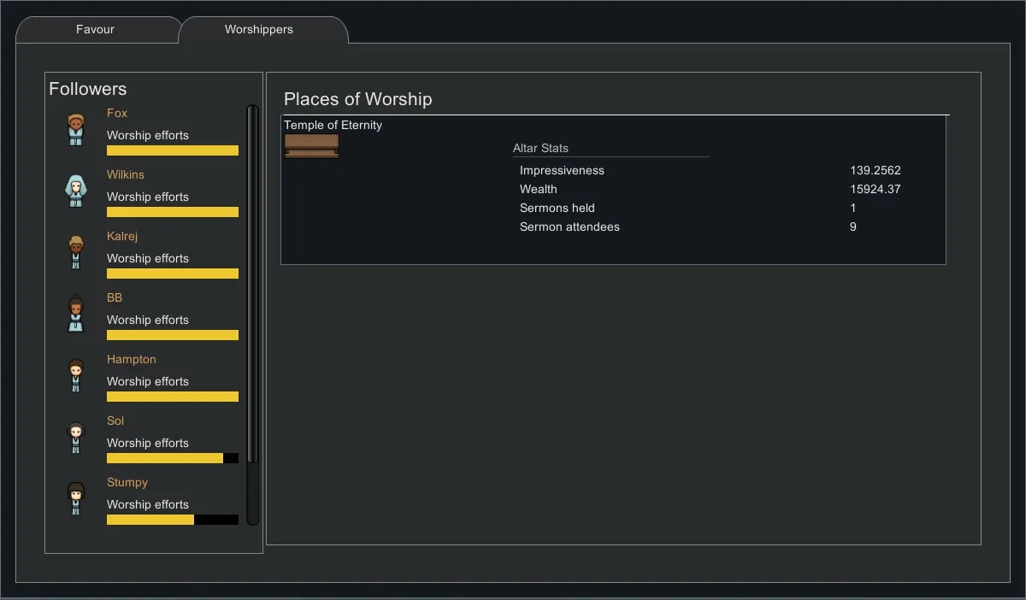This screenshot has height=600, width=1026.
Task: Select Wilkins' portrait in the Followers list
Action: coord(76,191)
